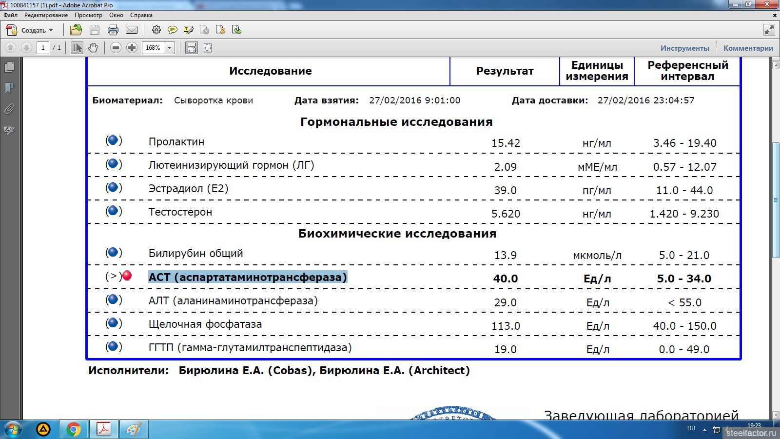
Task: Show page thumbnails side panel
Action: click(9, 67)
